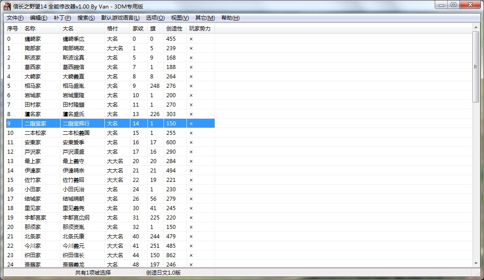The width and height of the screenshot is (484, 280).
Task: Sort by the 创造性 column header
Action: (x=175, y=28)
